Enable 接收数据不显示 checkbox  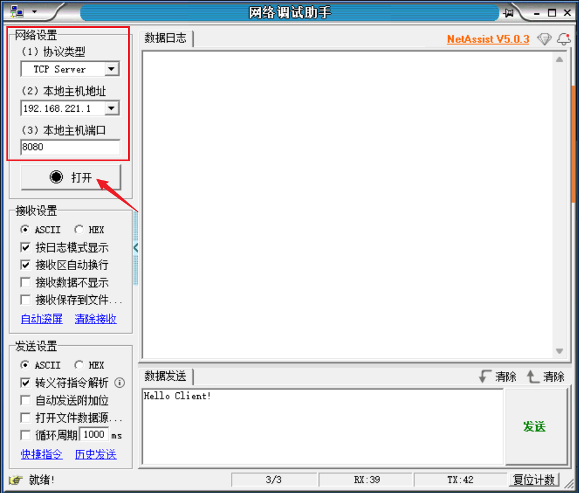(x=26, y=282)
